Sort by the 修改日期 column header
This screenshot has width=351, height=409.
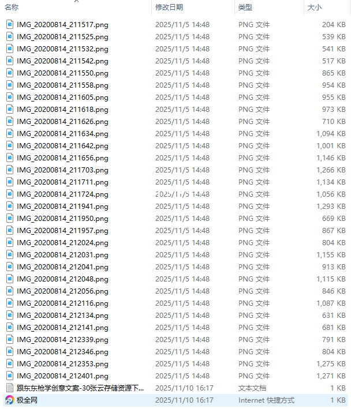click(169, 7)
